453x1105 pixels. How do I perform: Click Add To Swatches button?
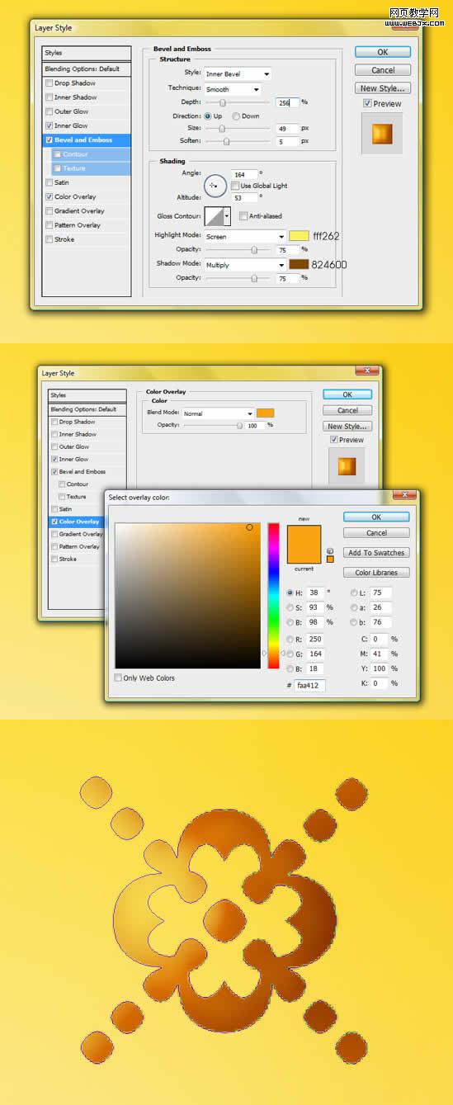click(376, 553)
